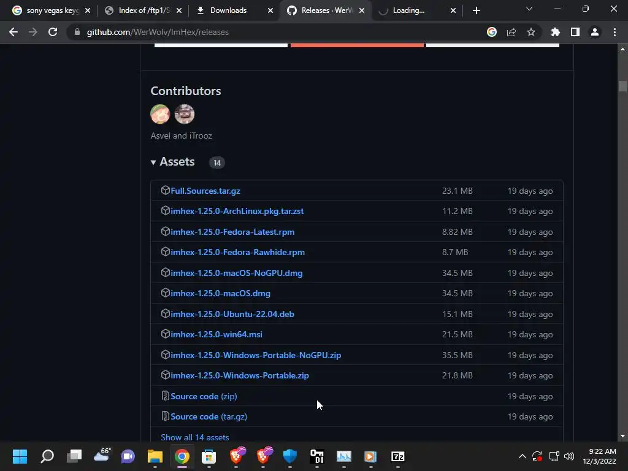
Task: Open the Windows Security shield app
Action: coord(289,456)
